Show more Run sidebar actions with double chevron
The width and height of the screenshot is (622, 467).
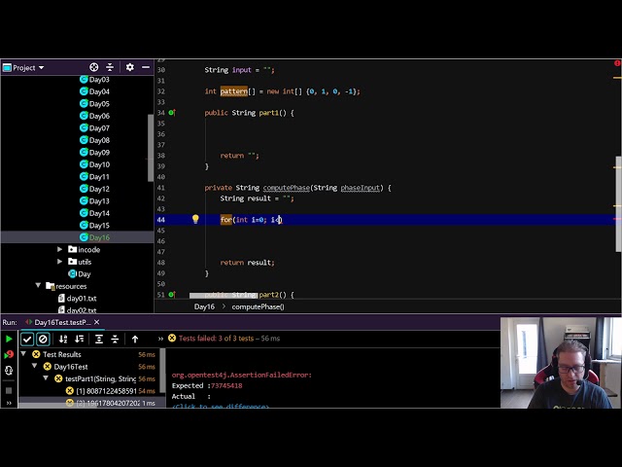(x=9, y=403)
